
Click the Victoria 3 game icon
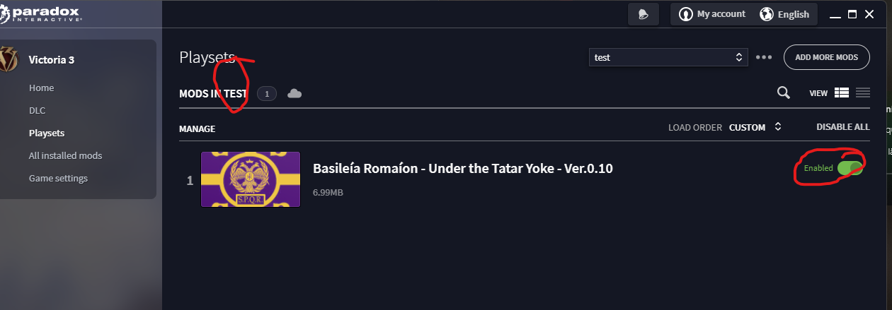coord(8,59)
